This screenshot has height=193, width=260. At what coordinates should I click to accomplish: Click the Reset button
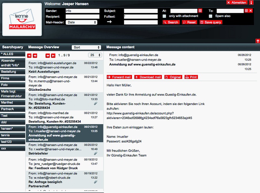(x=189, y=22)
